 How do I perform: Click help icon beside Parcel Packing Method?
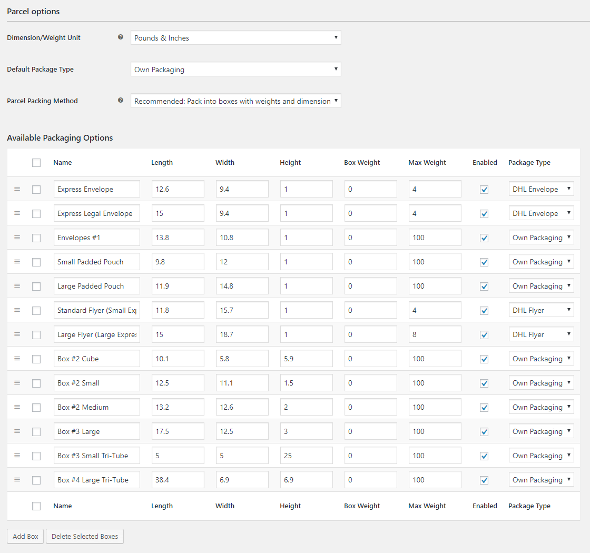click(121, 101)
